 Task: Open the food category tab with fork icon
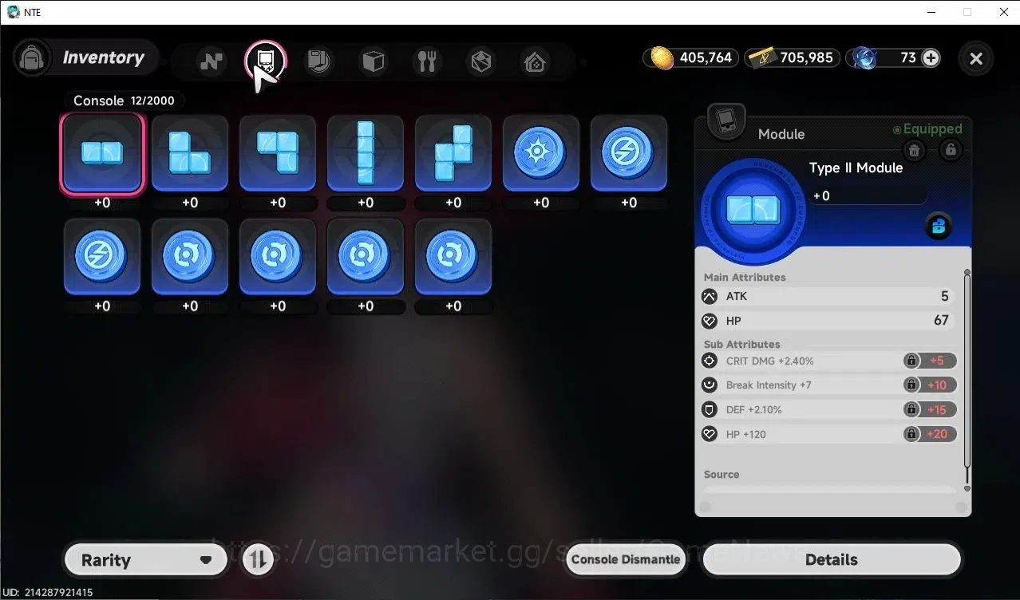[427, 61]
